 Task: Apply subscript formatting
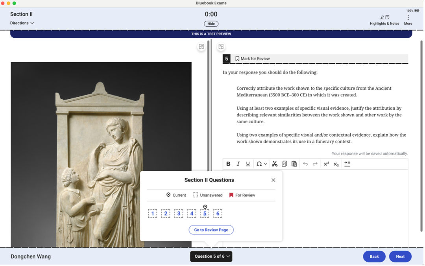336,164
